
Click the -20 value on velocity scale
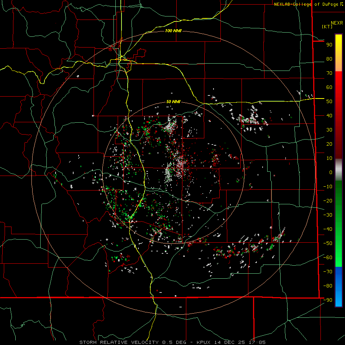click(x=328, y=201)
